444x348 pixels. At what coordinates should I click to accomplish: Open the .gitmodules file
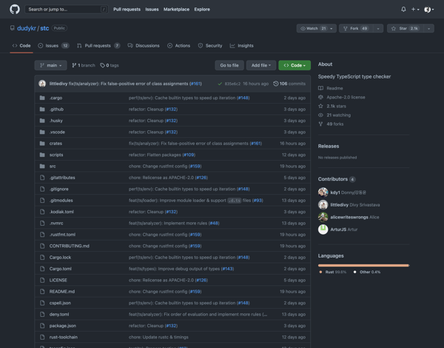pyautogui.click(x=61, y=201)
